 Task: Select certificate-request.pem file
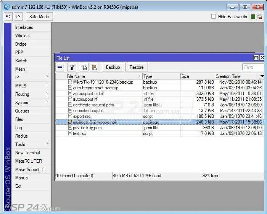(x=93, y=105)
